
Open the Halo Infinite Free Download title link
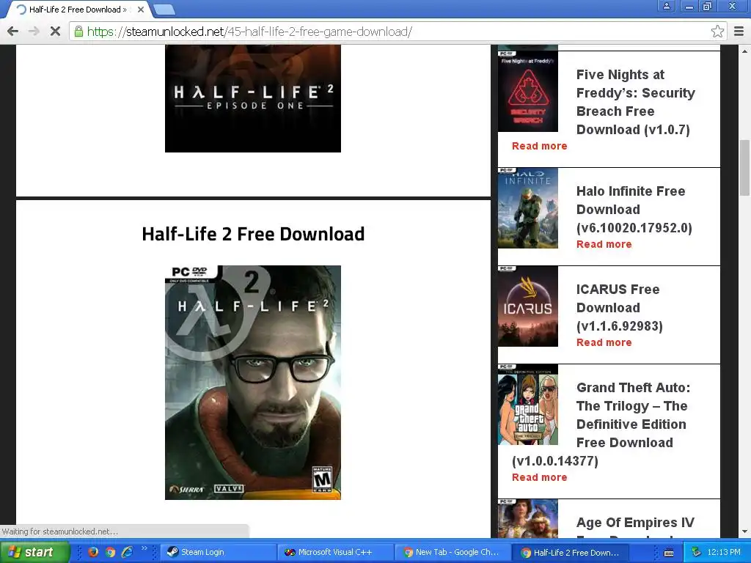click(x=634, y=209)
